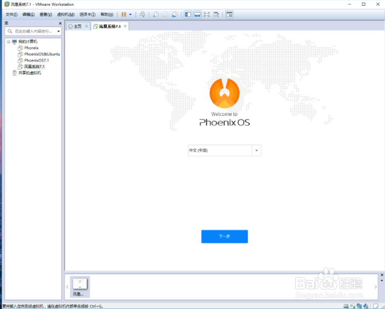Revert VM to previous snapshot
Image resolution: width=385 pixels, height=309 pixels.
tap(165, 14)
